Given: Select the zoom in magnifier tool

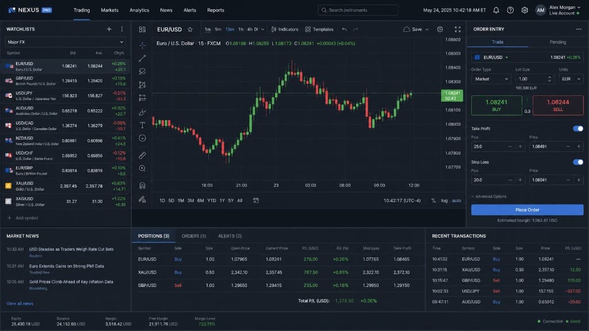Looking at the screenshot, I should pyautogui.click(x=143, y=168).
